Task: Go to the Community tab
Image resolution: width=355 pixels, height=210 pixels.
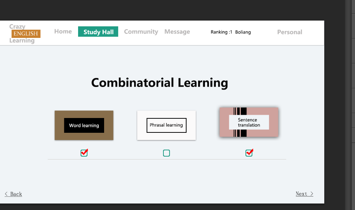Action: 141,32
